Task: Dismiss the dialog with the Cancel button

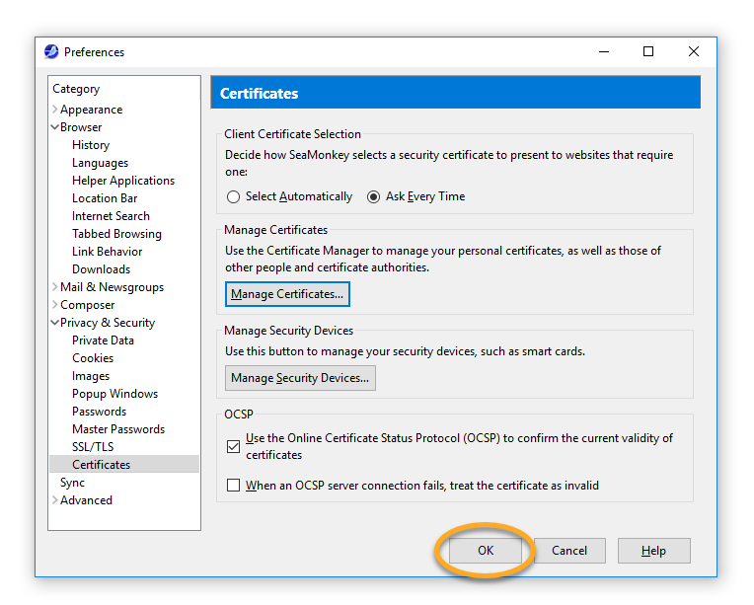Action: [x=569, y=550]
